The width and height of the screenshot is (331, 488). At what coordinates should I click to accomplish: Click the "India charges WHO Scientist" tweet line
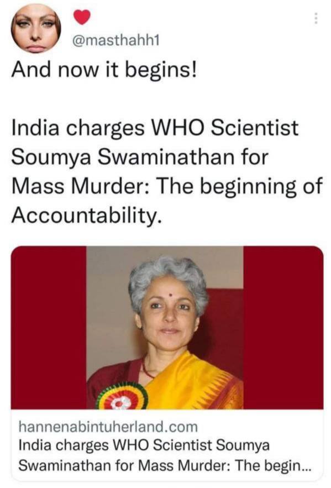pyautogui.click(x=155, y=128)
